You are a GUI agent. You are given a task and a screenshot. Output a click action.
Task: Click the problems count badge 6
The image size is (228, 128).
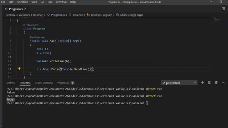pos(72,83)
